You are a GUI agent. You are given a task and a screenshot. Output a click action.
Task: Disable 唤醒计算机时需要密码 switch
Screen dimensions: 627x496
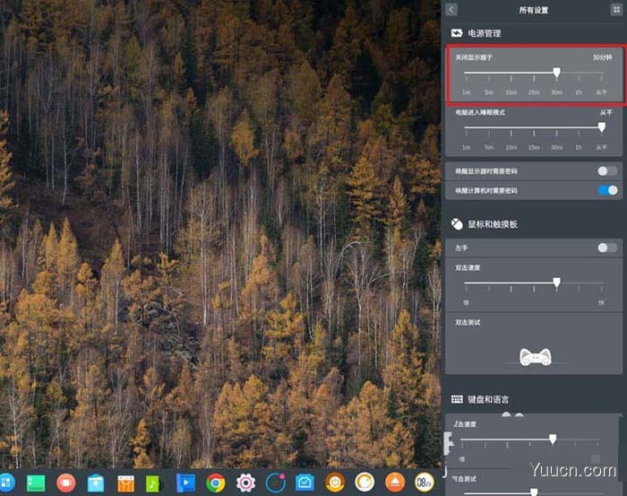(607, 190)
